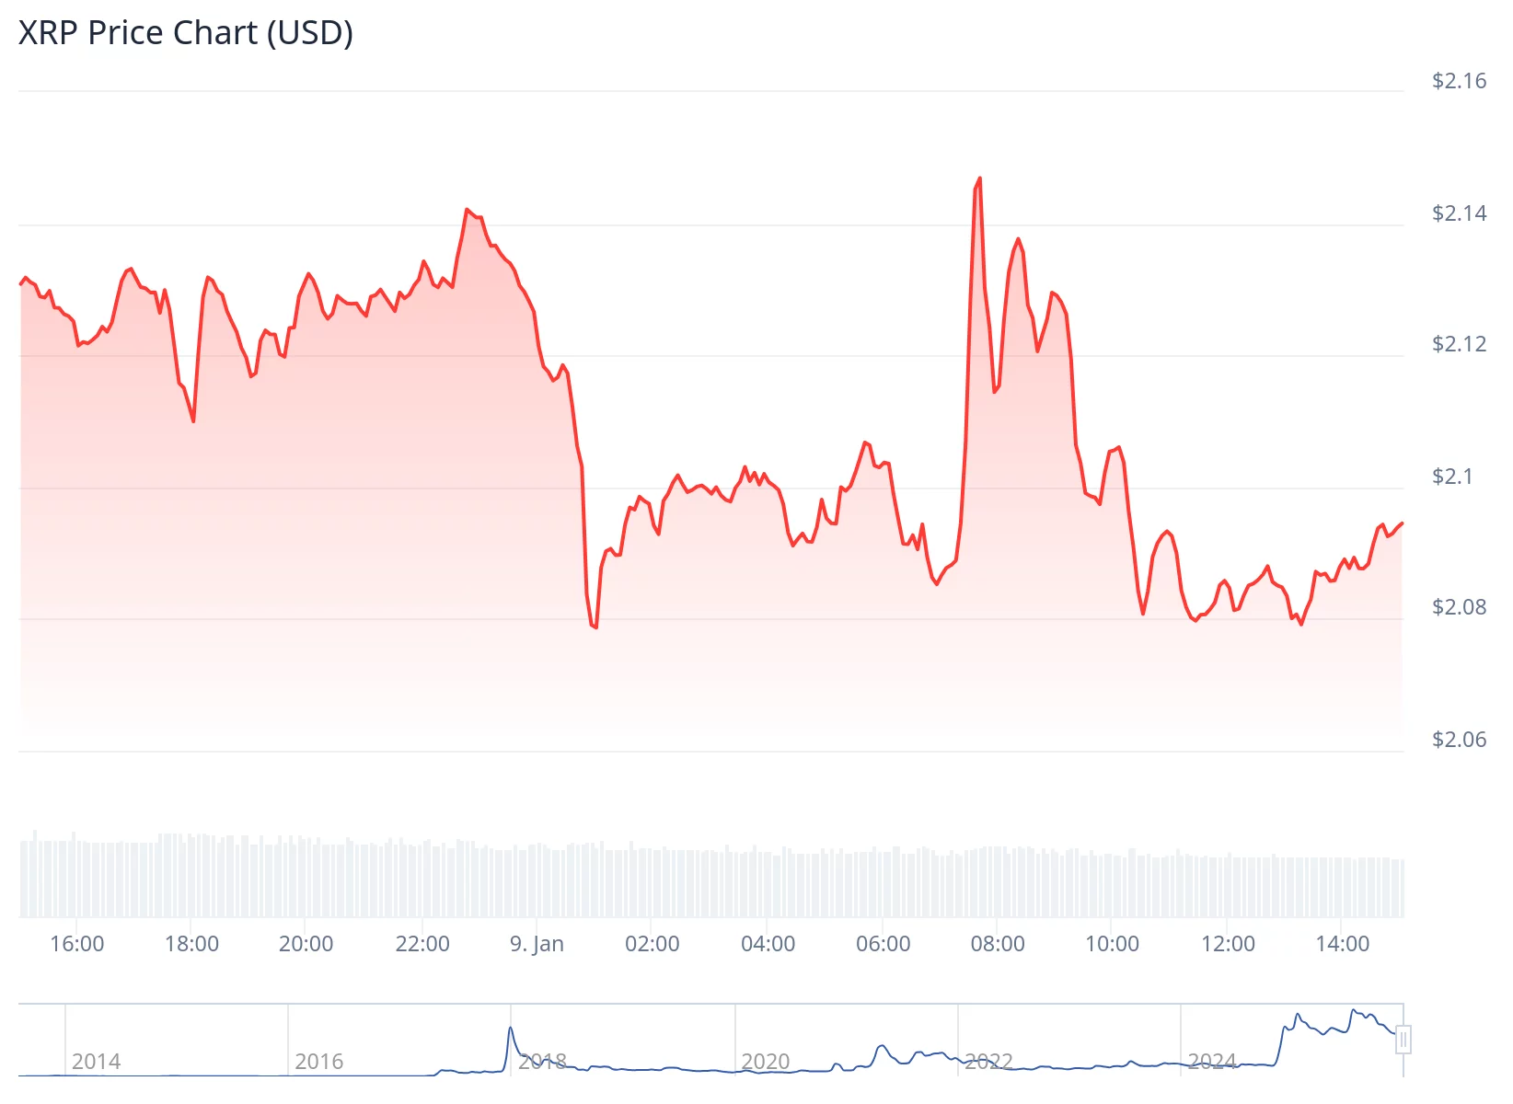Viewport: 1513px width, 1104px height.
Task: Click the 2022 label in the navigator
Action: (x=988, y=1062)
